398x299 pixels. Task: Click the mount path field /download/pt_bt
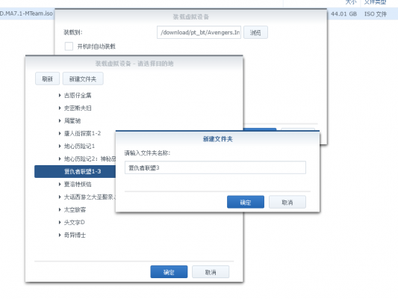click(199, 32)
